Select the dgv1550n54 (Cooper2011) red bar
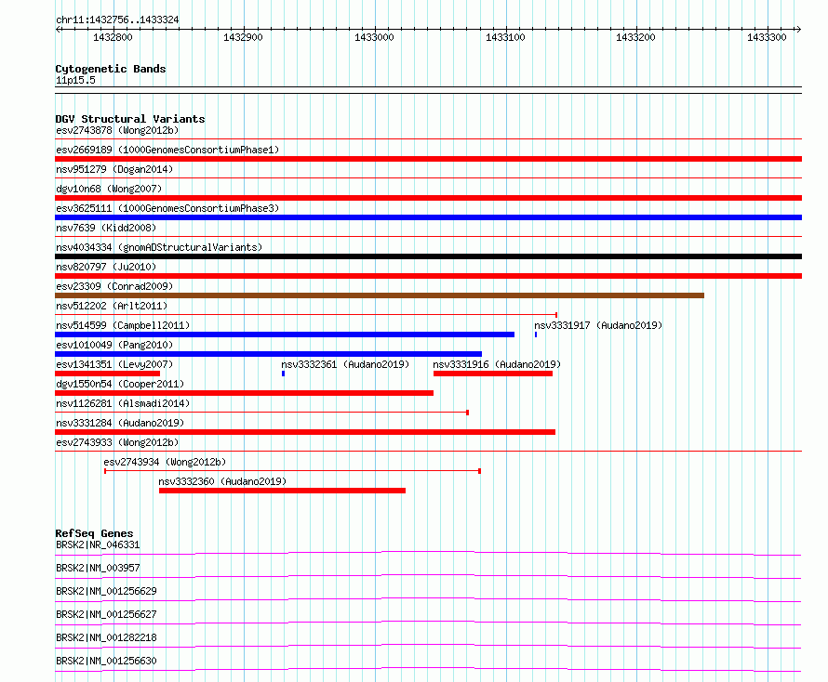 click(244, 393)
